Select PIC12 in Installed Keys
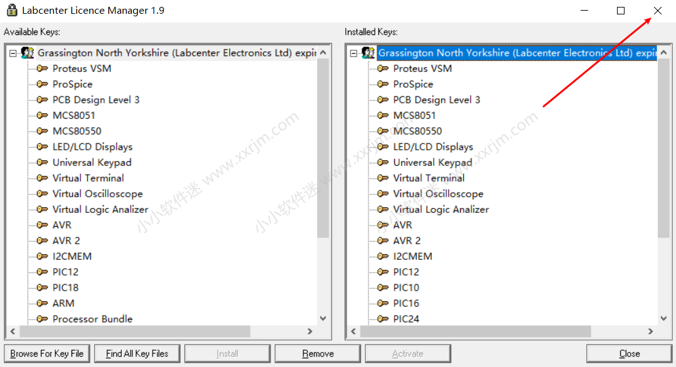The height and width of the screenshot is (367, 676). pos(405,272)
